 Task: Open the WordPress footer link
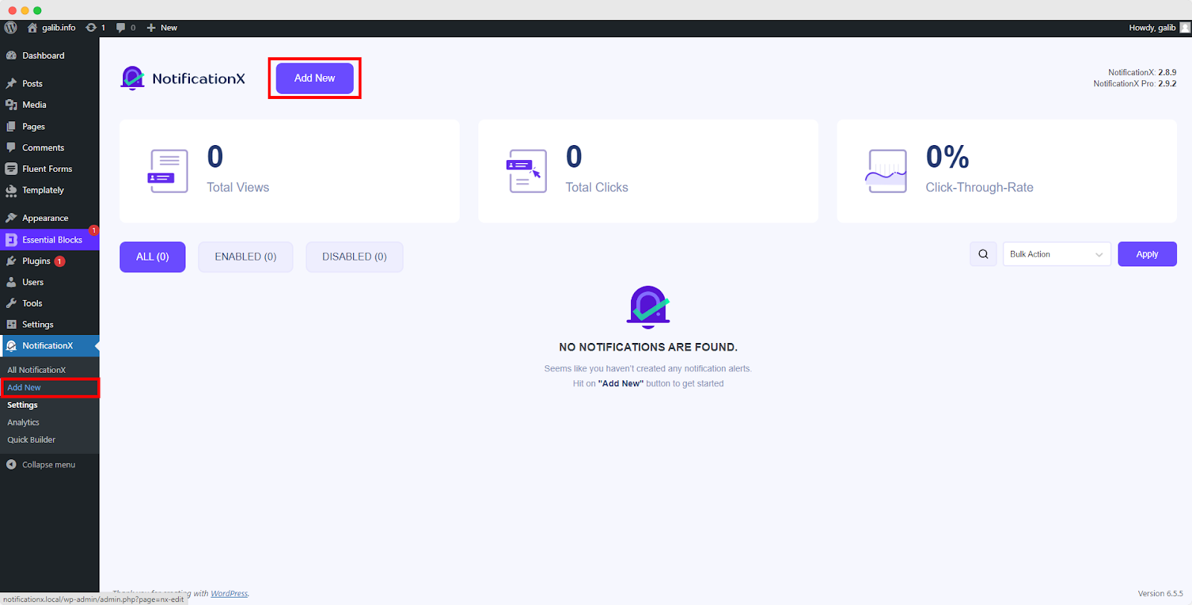click(229, 593)
